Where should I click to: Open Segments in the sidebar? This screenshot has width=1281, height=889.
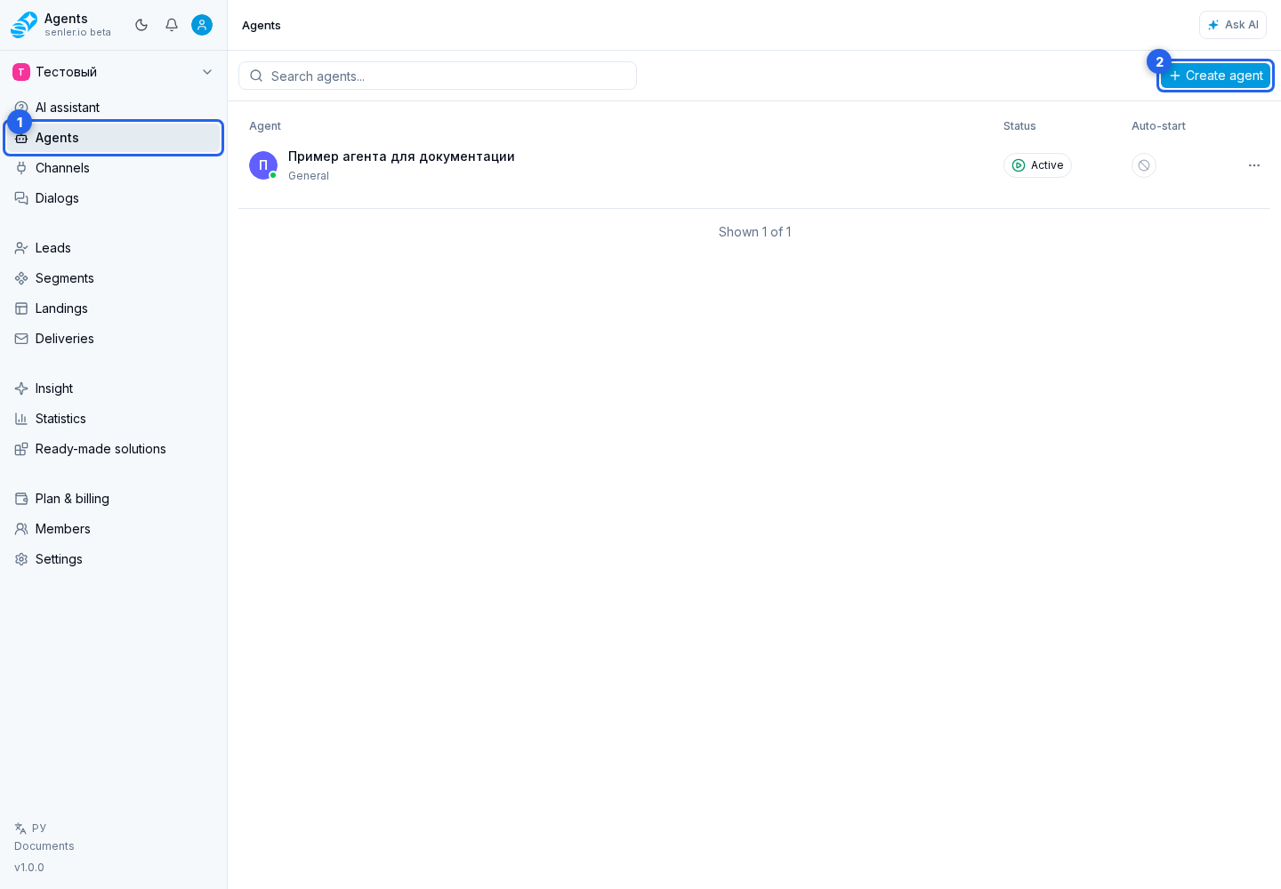(x=114, y=278)
